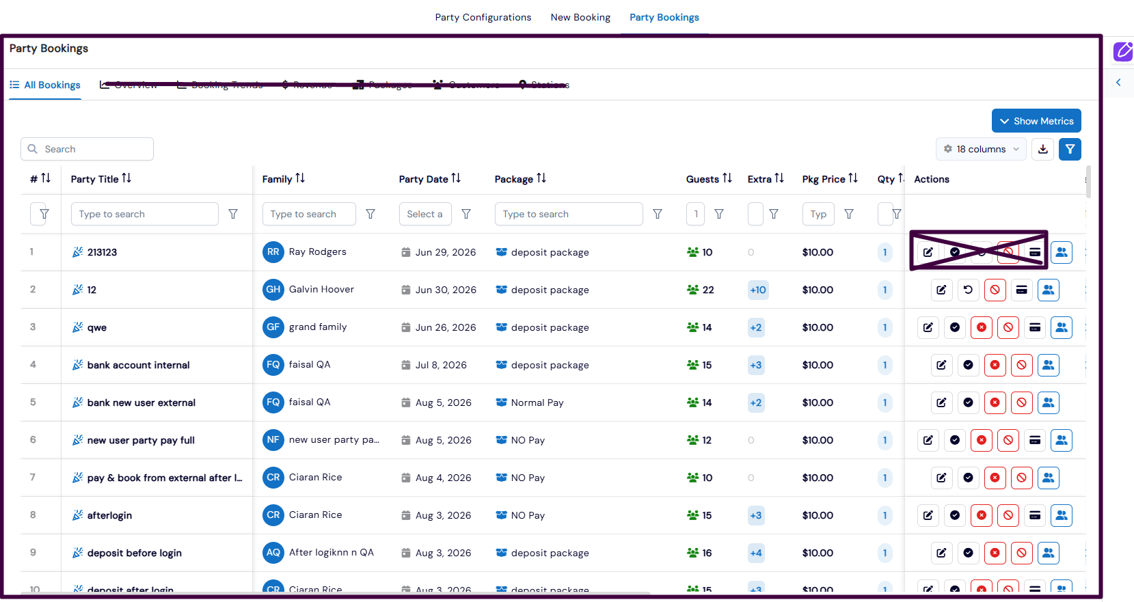Open the Party Date 'Select a' filter dropdown

click(x=425, y=214)
